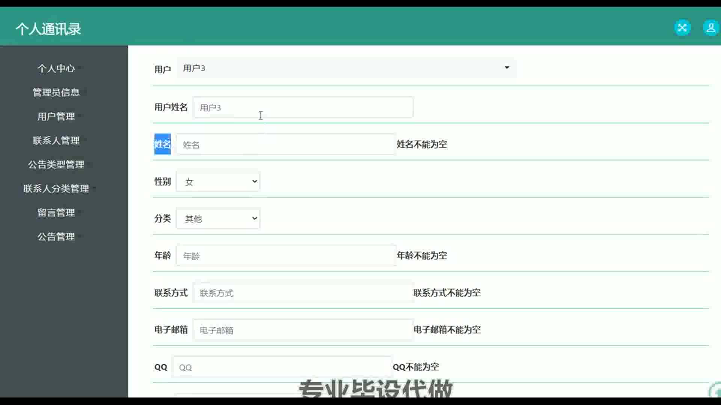721x405 pixels.
Task: Open 公告类型管理 sidebar menu
Action: [x=56, y=164]
